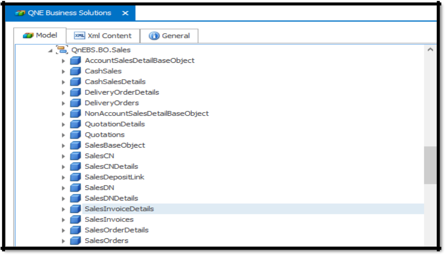
Task: Expand the SalesDN node
Action: point(63,188)
